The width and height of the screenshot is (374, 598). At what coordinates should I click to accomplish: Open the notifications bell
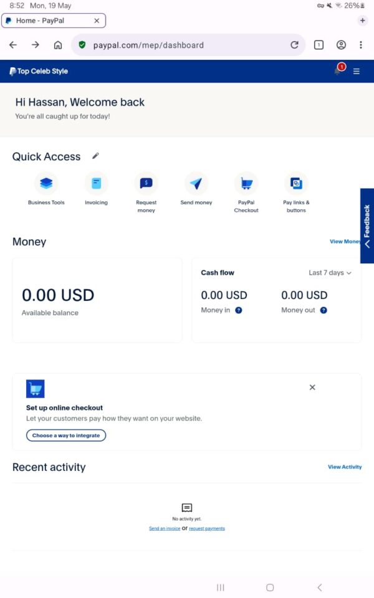point(337,71)
